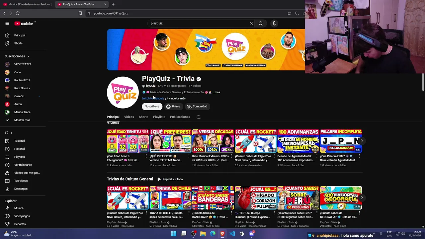Open Brave browser taskbar icon
The image size is (425, 239).
point(222,234)
